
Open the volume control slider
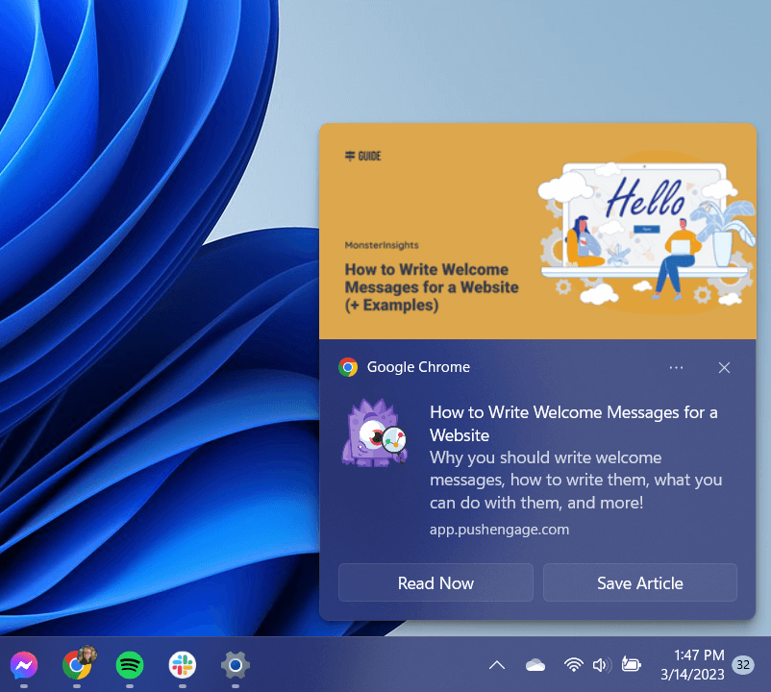pyautogui.click(x=602, y=664)
